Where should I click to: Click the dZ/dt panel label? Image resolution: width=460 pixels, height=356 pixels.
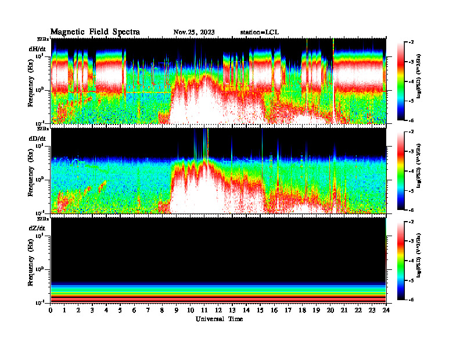(x=37, y=228)
